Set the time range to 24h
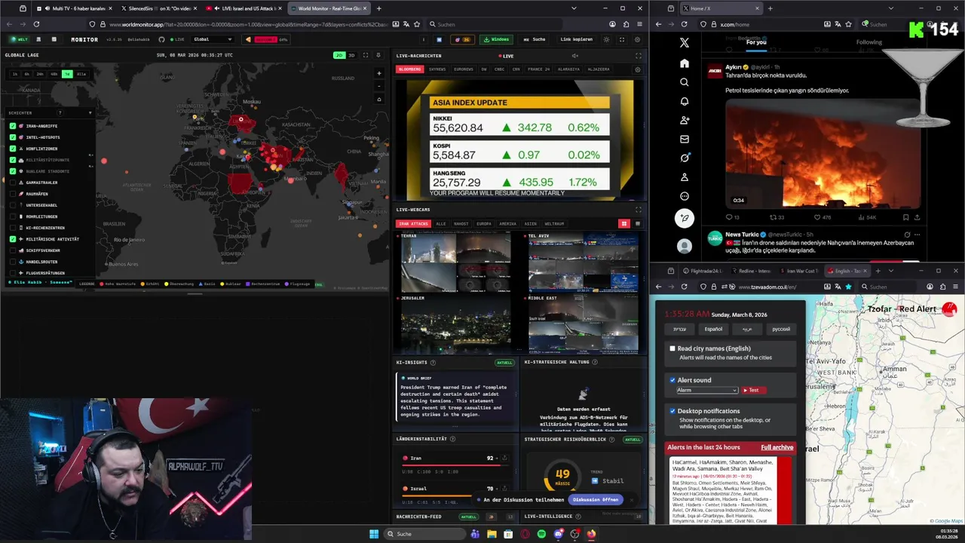 click(40, 74)
